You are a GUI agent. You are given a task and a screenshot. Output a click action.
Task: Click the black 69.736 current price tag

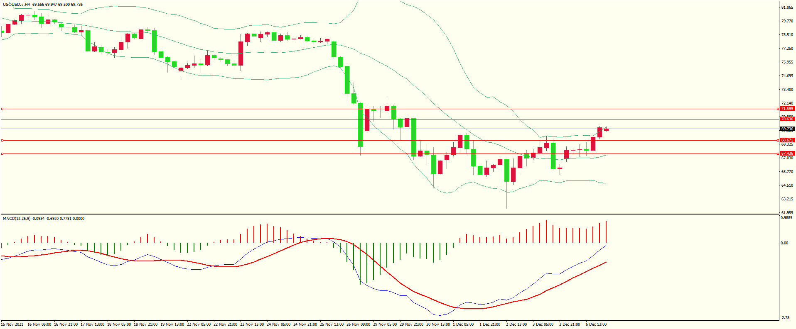pyautogui.click(x=787, y=129)
